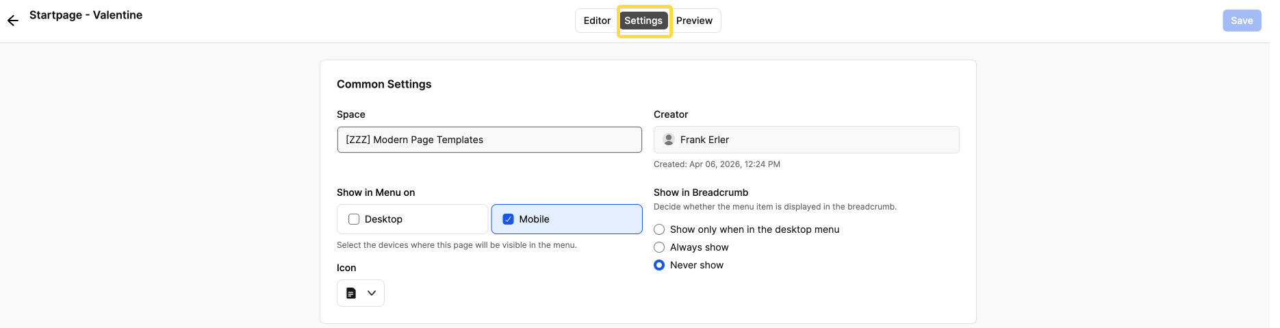1280x328 pixels.
Task: Click the Save button
Action: [1242, 21]
